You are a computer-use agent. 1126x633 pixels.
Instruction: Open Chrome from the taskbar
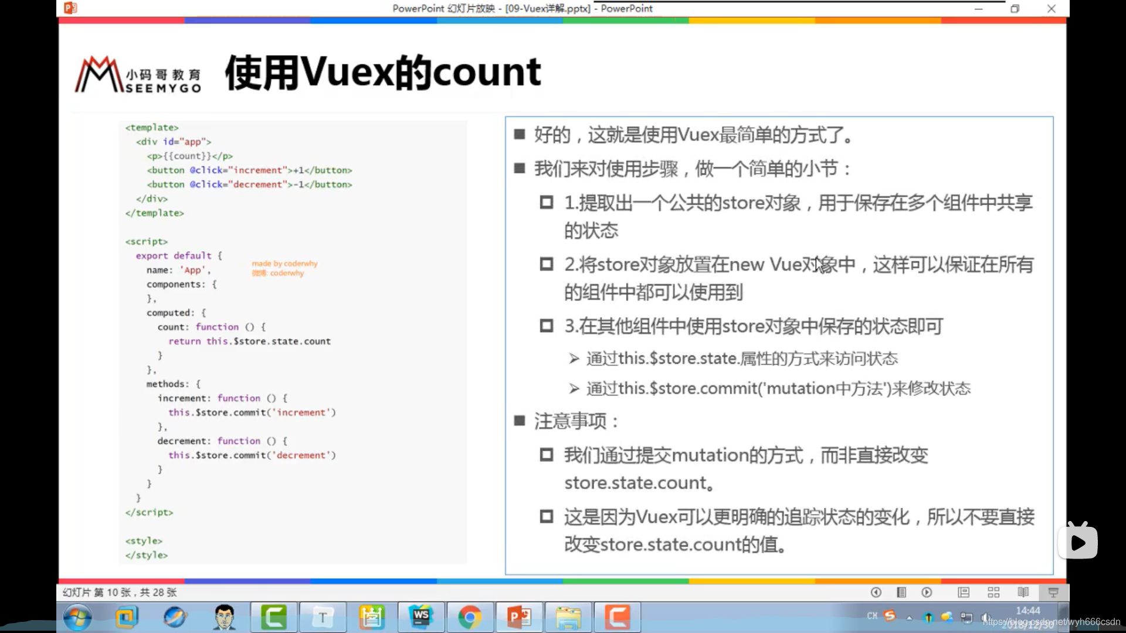(470, 617)
